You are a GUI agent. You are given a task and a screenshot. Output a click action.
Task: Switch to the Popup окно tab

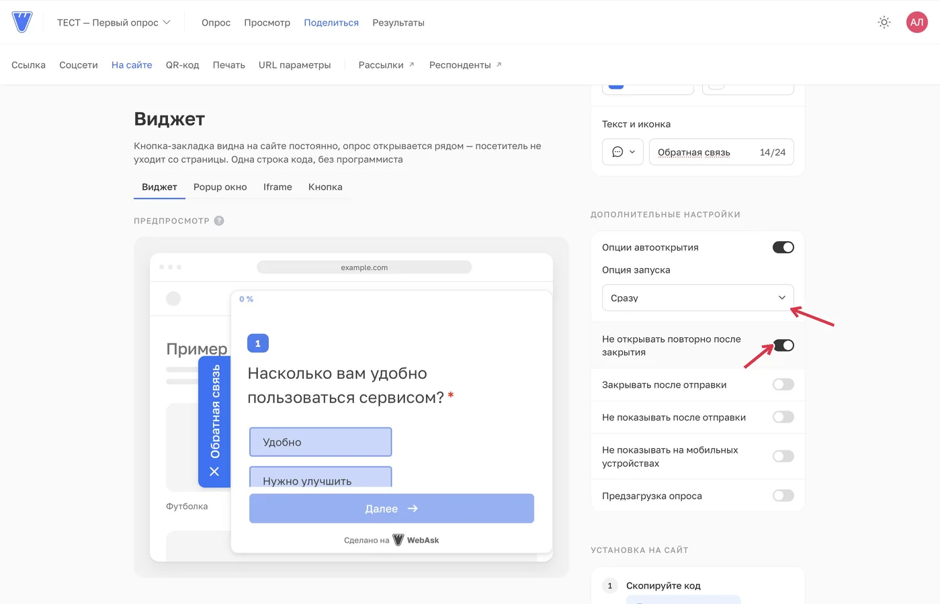click(x=220, y=187)
